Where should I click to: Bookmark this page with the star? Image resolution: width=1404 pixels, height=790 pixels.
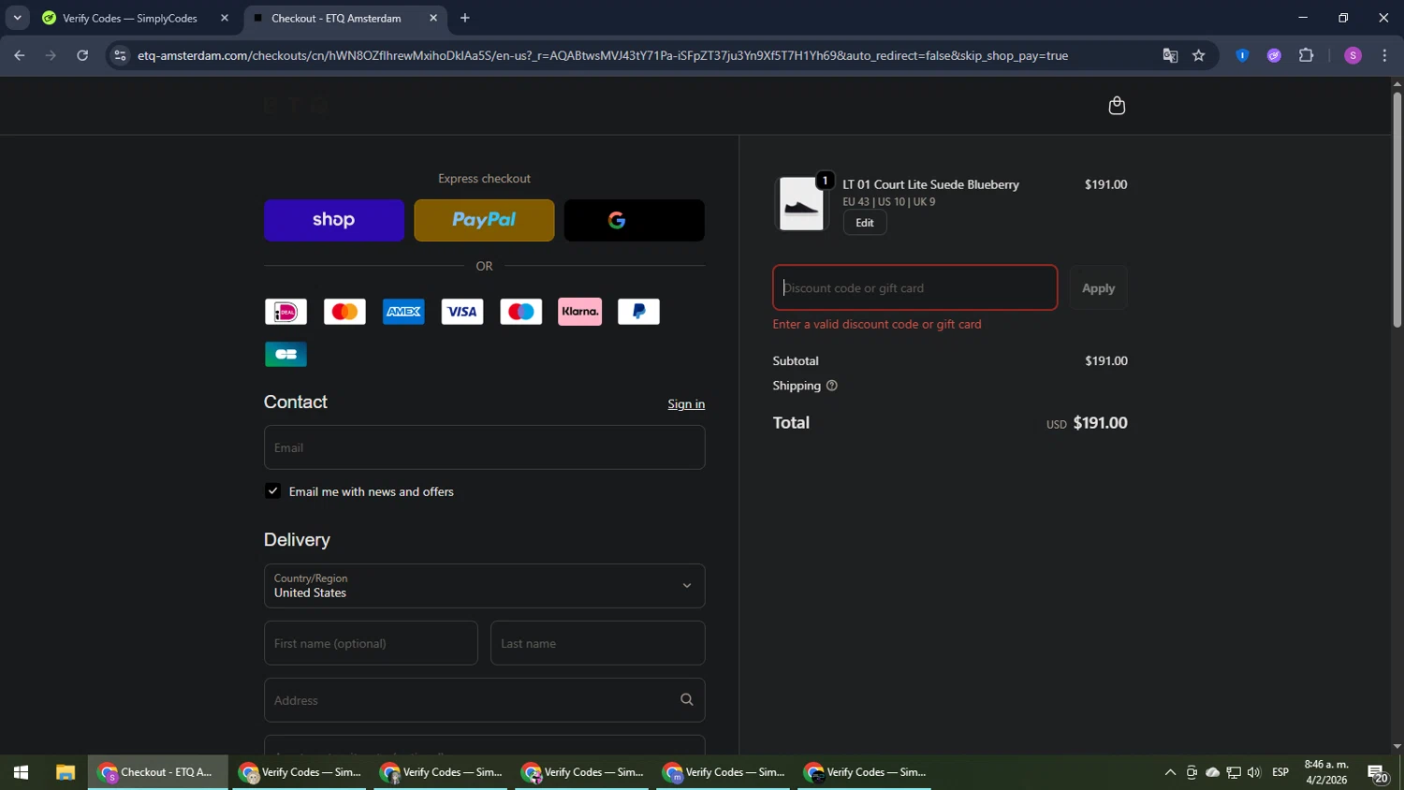tap(1198, 55)
